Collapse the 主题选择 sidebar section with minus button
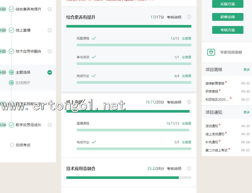The image size is (252, 193). click(x=50, y=72)
